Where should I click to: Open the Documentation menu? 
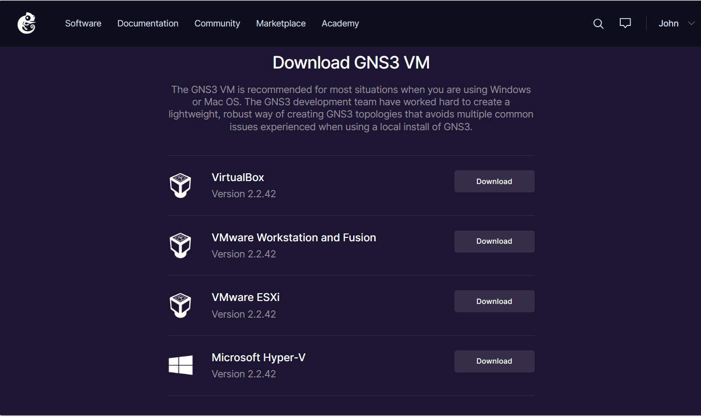pos(148,23)
